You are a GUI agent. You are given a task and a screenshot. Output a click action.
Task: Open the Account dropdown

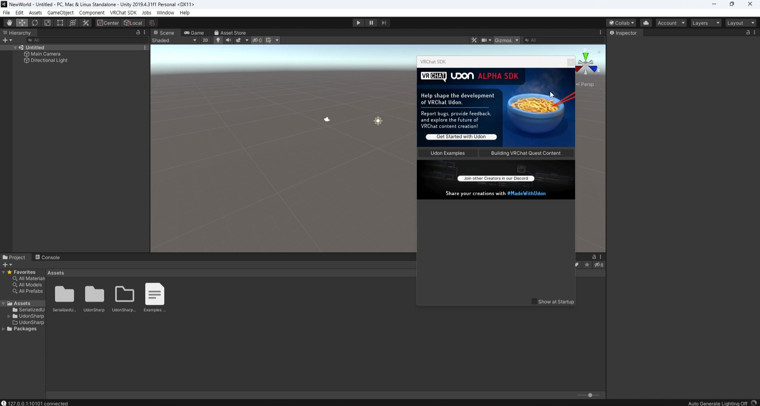[x=671, y=23]
